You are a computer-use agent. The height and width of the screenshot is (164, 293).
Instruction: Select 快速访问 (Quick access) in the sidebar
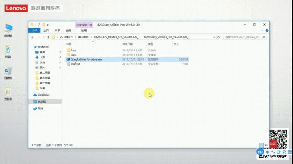click(x=43, y=47)
